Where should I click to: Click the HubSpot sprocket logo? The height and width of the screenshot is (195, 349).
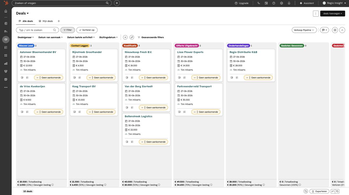6,3
